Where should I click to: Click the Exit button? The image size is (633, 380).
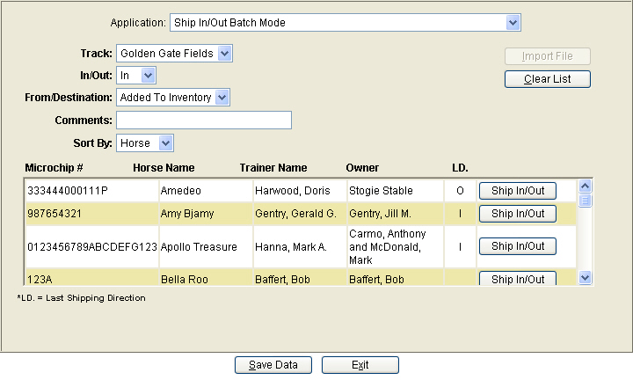(360, 365)
